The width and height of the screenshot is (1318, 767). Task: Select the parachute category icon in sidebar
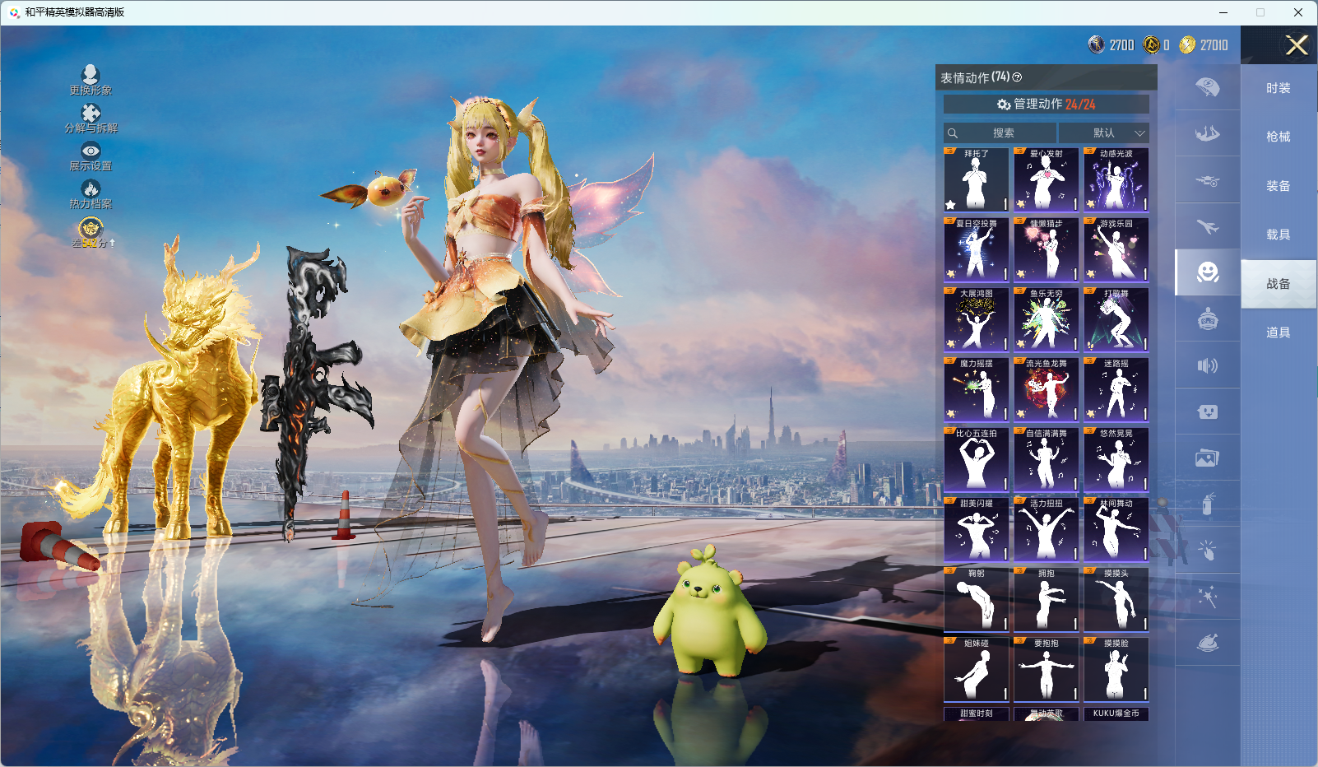(1208, 87)
